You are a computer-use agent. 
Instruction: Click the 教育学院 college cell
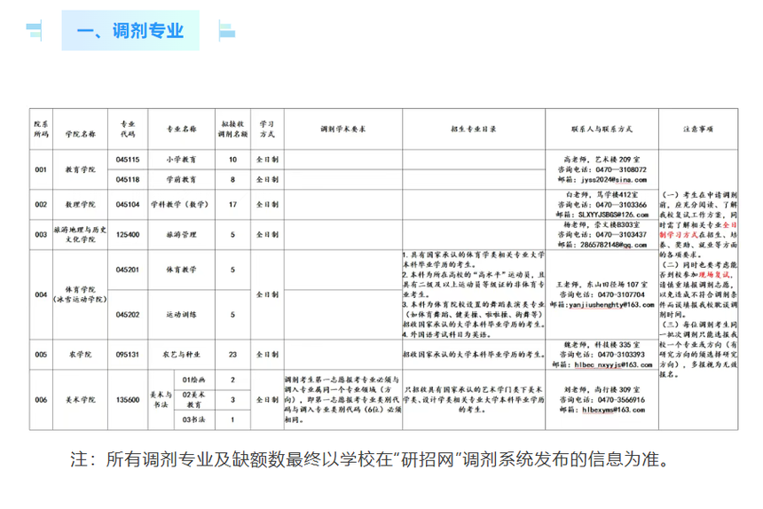80,169
